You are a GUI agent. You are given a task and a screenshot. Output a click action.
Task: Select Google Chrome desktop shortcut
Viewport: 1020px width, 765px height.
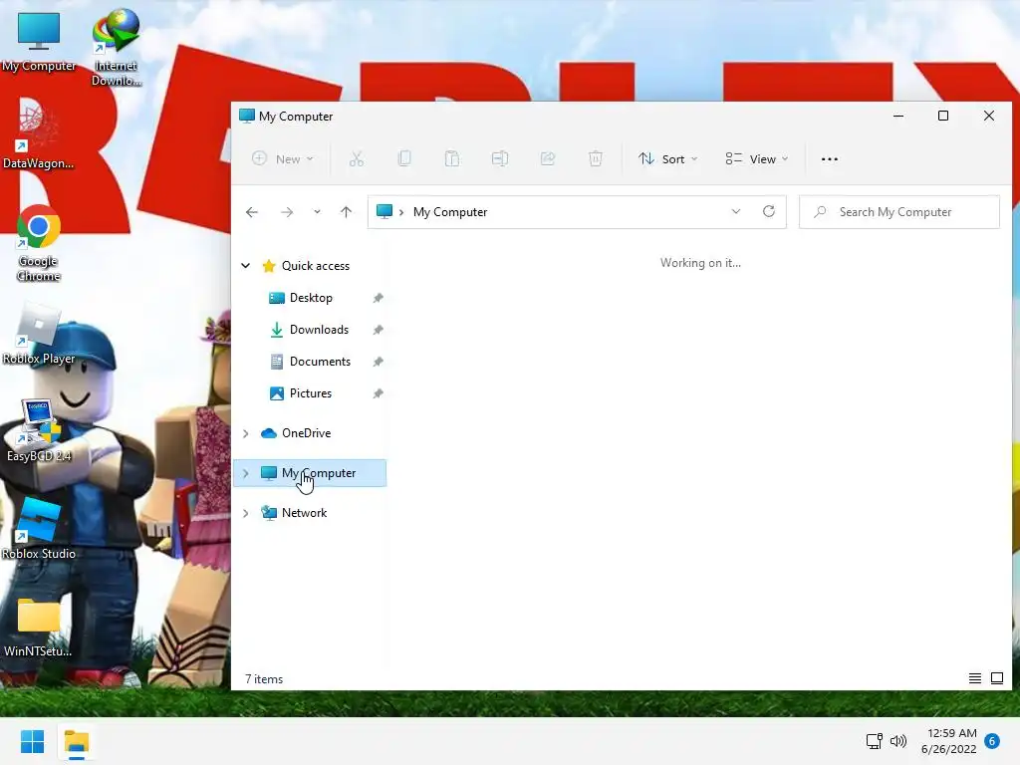pyautogui.click(x=39, y=243)
